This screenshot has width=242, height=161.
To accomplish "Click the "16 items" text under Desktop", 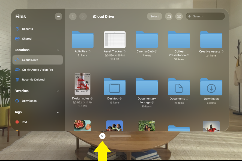I will pos(115,103).
